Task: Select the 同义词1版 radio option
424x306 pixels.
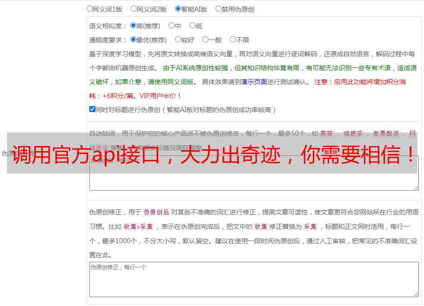Action: coord(89,9)
